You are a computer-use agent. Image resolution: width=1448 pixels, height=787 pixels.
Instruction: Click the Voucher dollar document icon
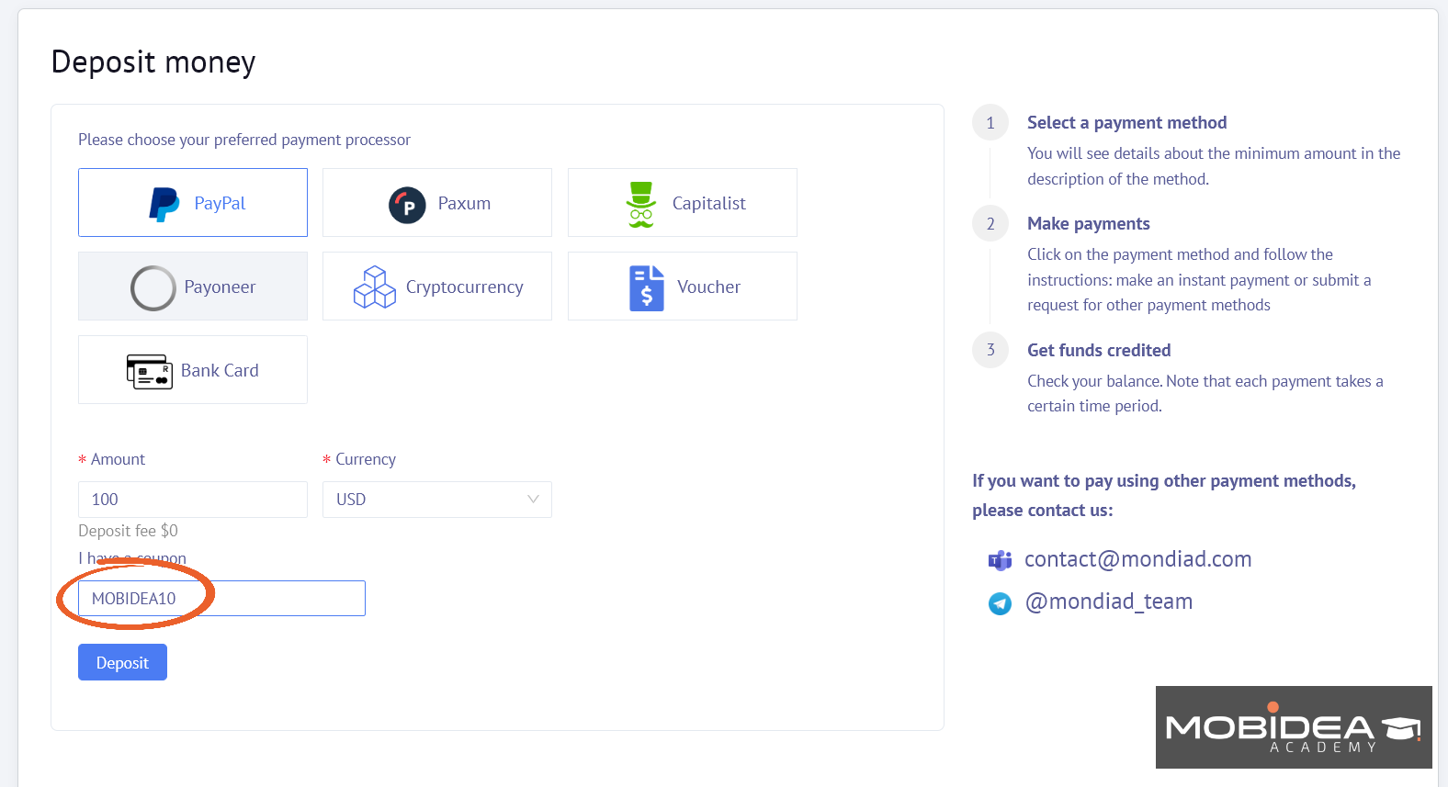(647, 288)
